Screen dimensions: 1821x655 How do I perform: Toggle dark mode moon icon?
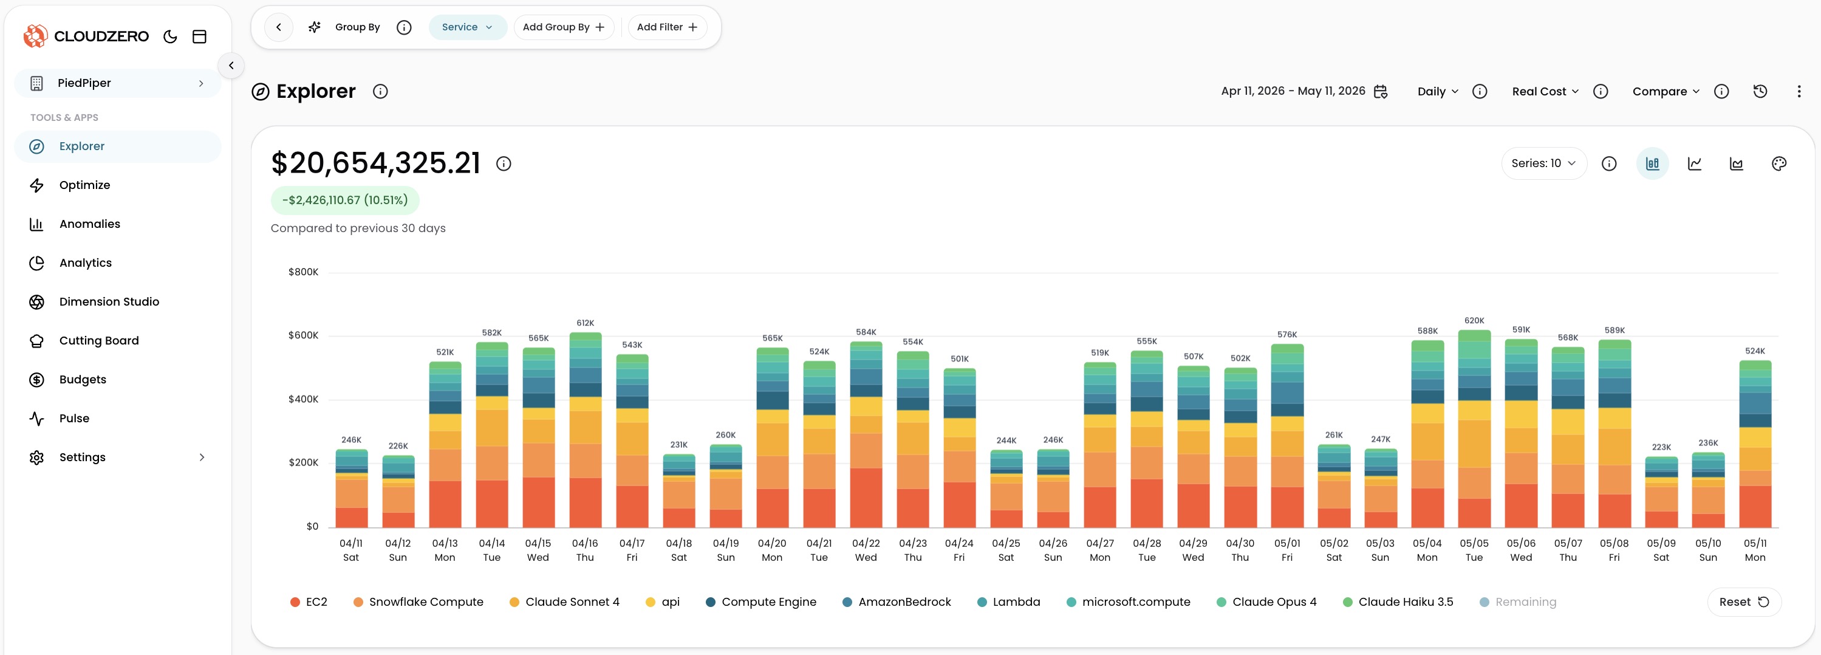pos(170,36)
